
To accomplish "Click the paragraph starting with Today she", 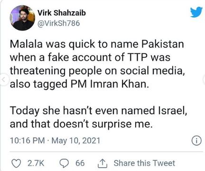I will click(98, 117).
